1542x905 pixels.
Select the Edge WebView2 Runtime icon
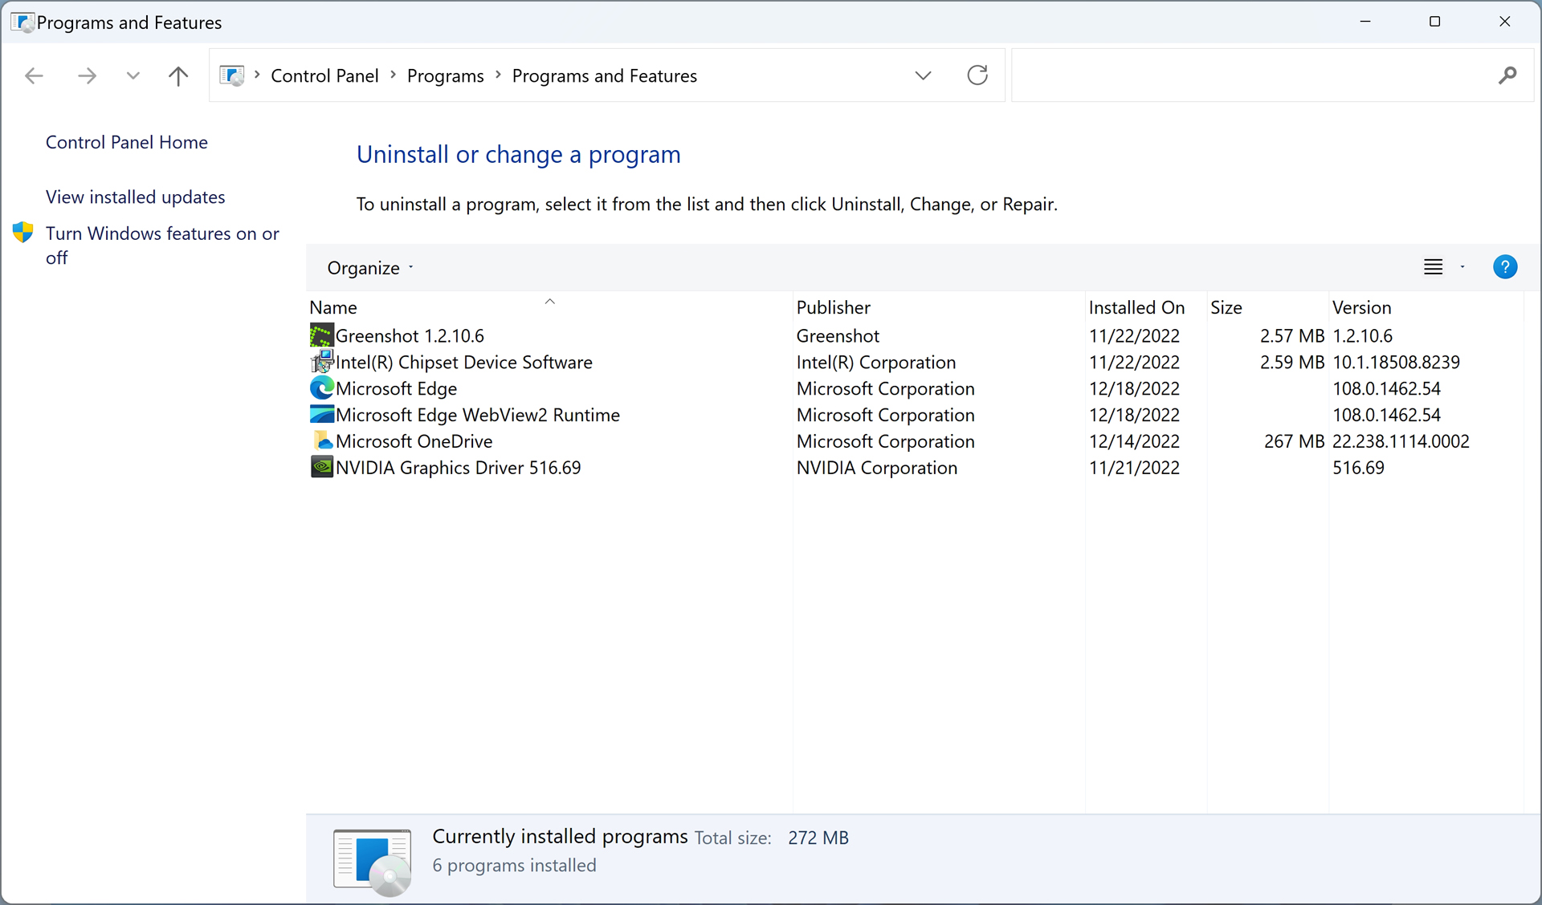pyautogui.click(x=321, y=415)
